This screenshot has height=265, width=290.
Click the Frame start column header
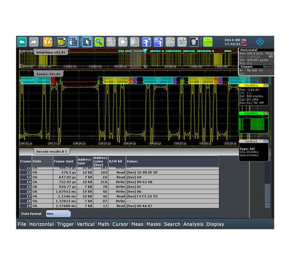coord(65,161)
